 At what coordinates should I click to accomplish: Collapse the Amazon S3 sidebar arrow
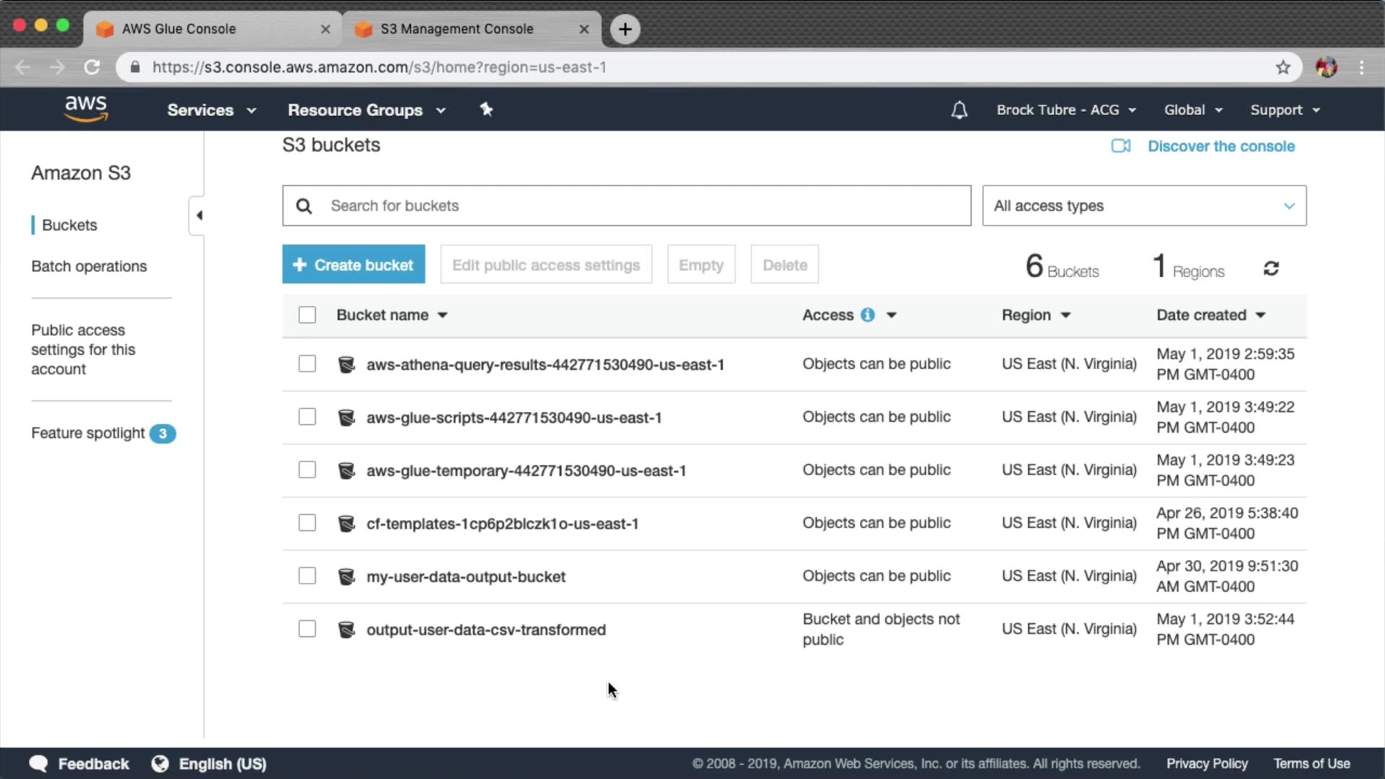(x=198, y=215)
